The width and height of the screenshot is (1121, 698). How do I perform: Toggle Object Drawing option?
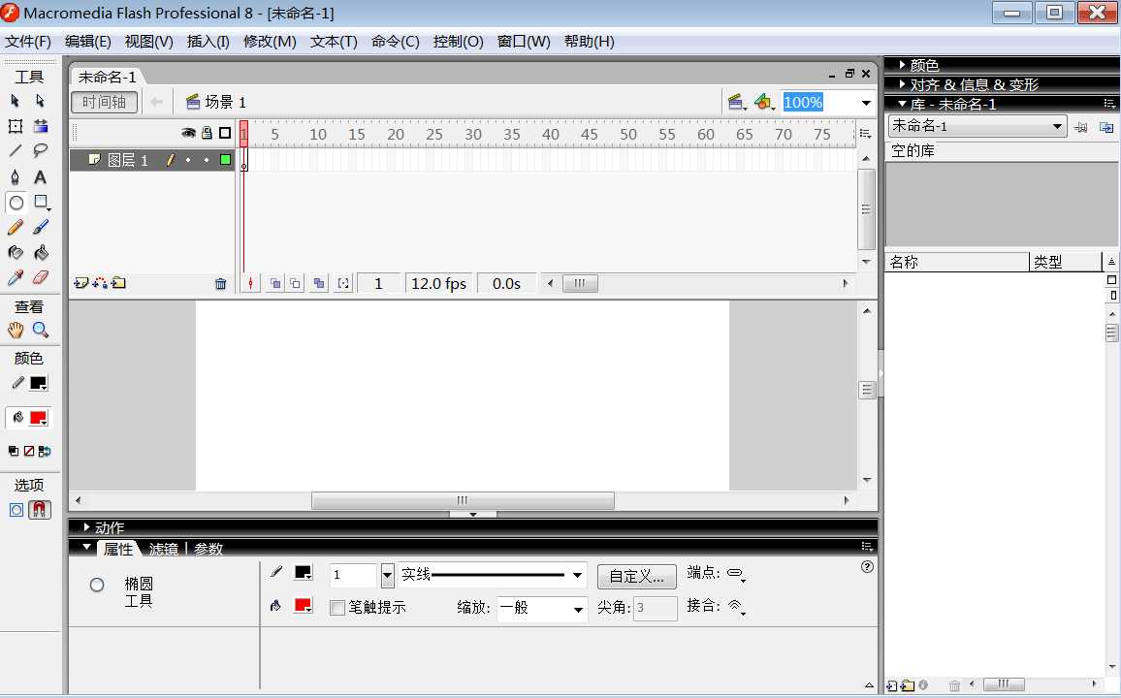tap(16, 510)
